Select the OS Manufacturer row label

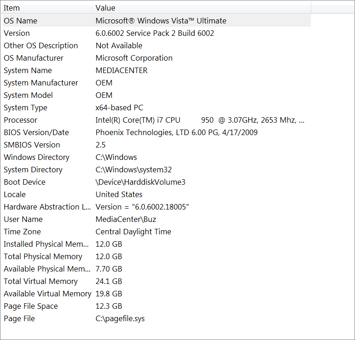click(x=34, y=58)
